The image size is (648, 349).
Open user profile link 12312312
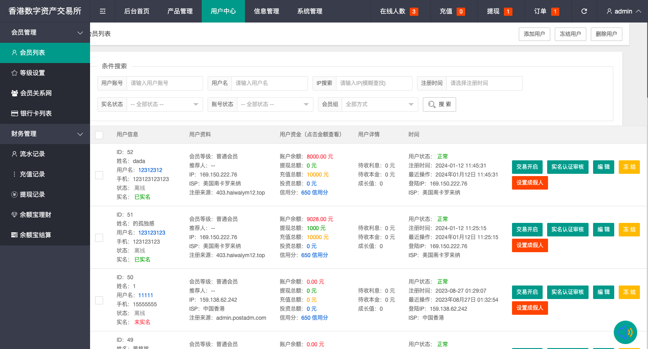pos(150,170)
